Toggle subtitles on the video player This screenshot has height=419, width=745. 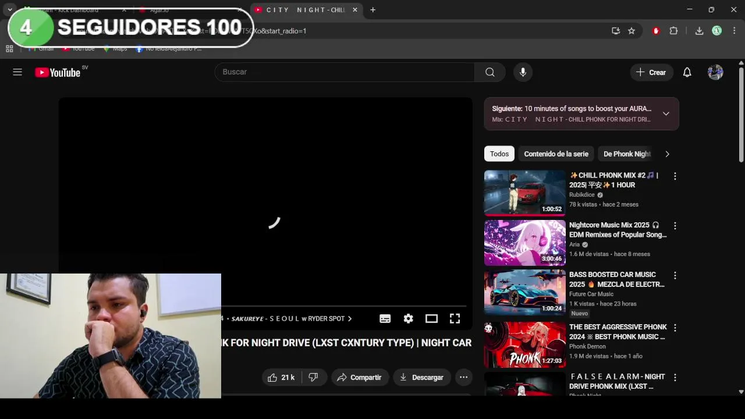[x=385, y=318]
